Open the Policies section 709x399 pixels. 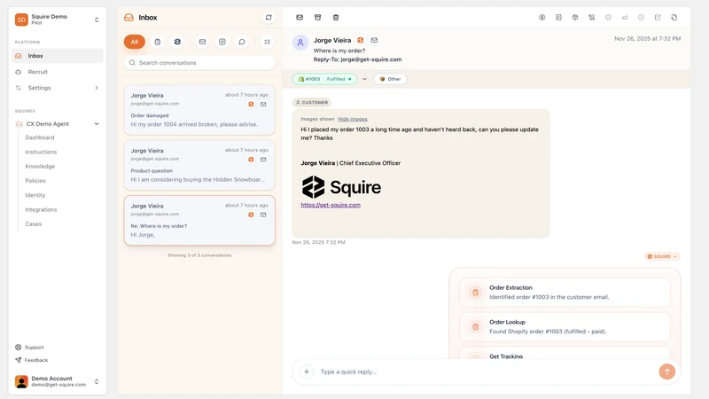(x=35, y=181)
